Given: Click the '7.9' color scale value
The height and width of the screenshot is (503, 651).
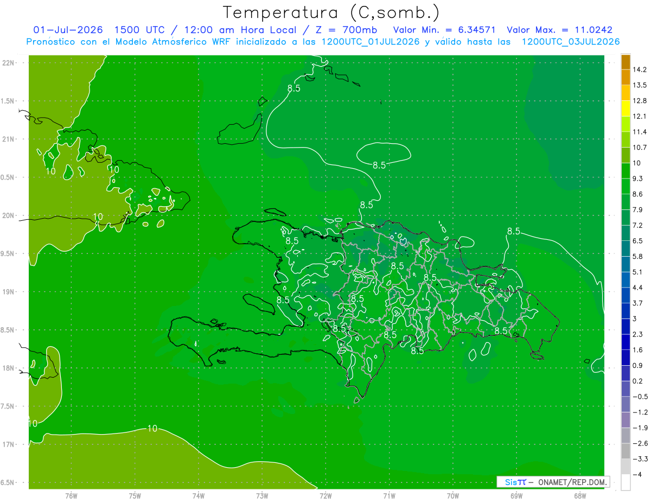Looking at the screenshot, I should click(x=638, y=210).
